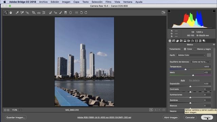Adjust the Contraste slider handle
The width and height of the screenshot is (217, 122).
point(190,92)
